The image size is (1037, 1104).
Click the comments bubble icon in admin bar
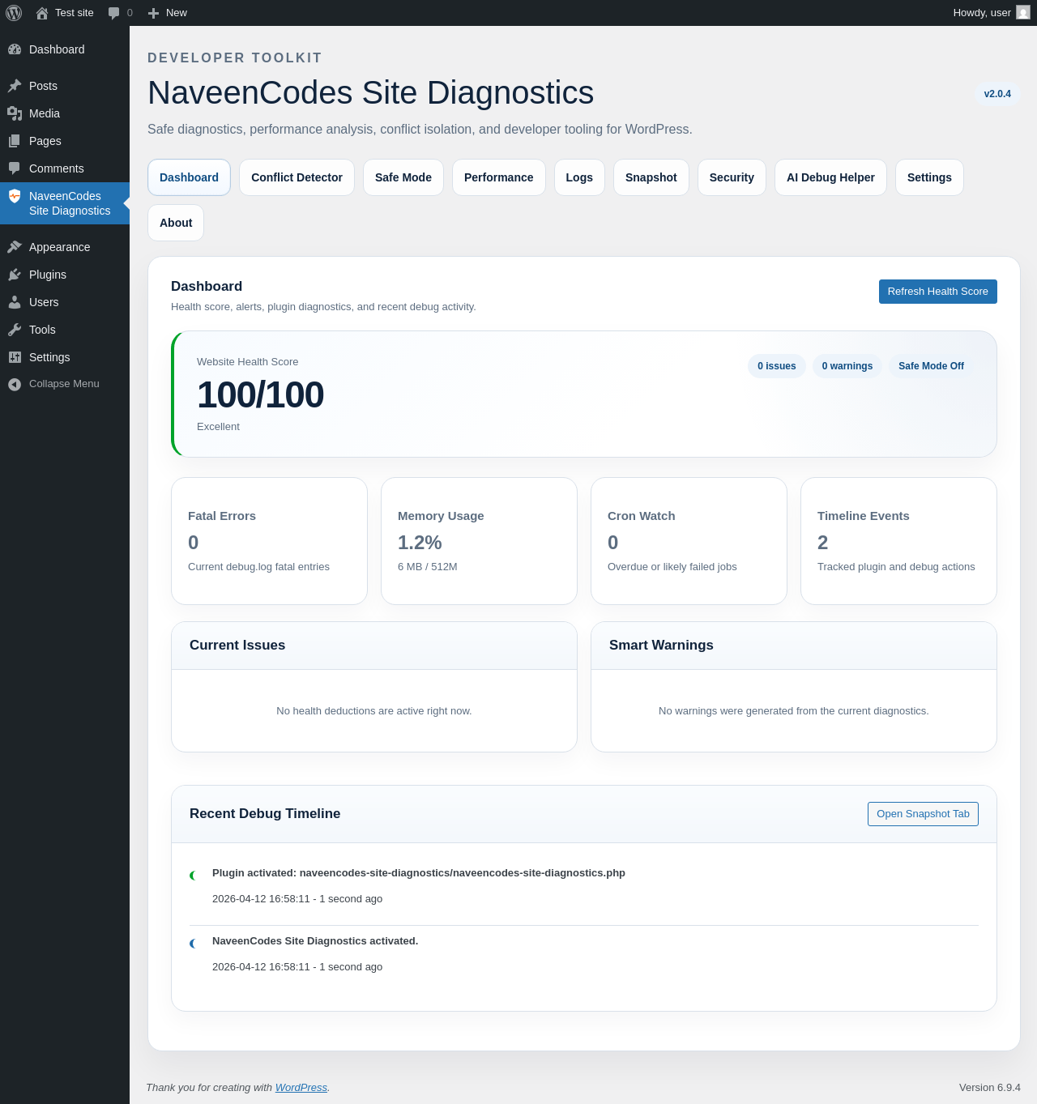114,13
